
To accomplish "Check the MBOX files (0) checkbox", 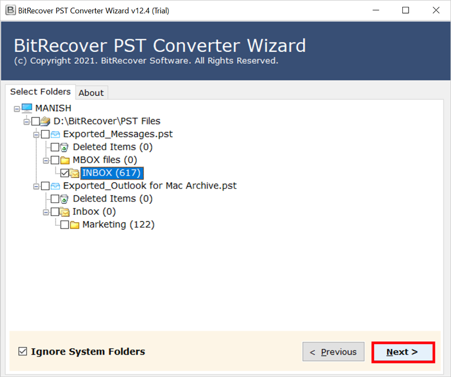I will coord(55,160).
